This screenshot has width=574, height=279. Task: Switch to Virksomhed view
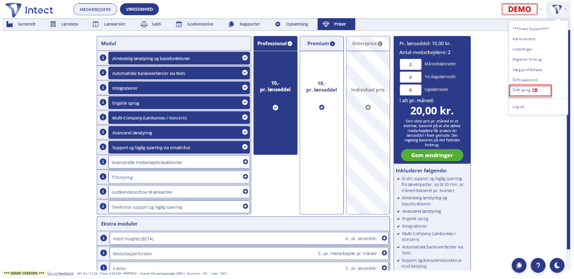(140, 9)
